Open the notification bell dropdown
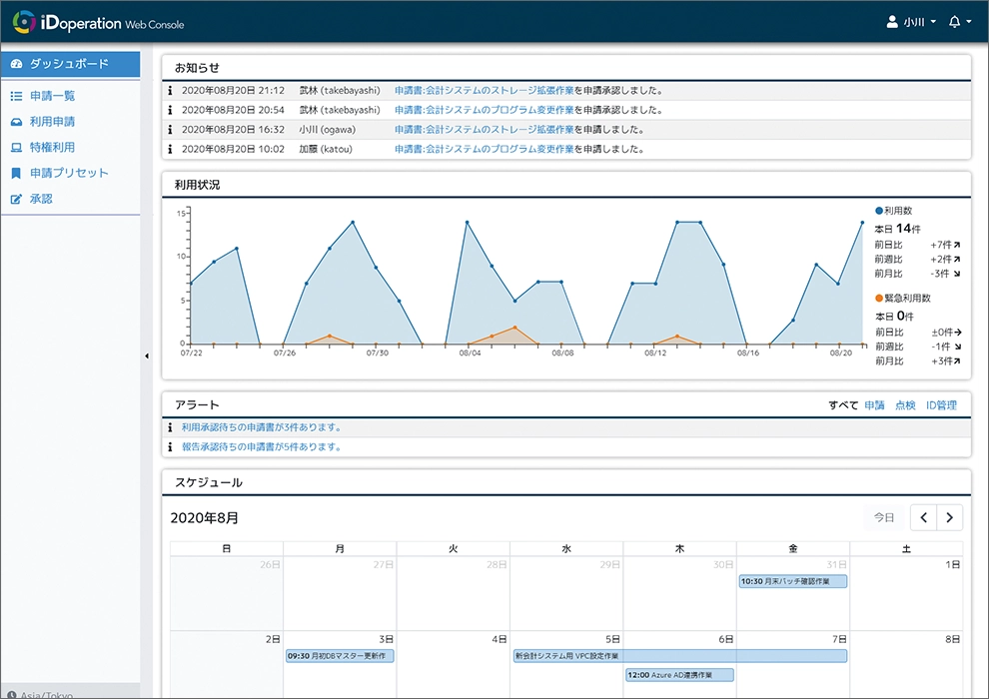Image resolution: width=989 pixels, height=699 pixels. coord(959,22)
